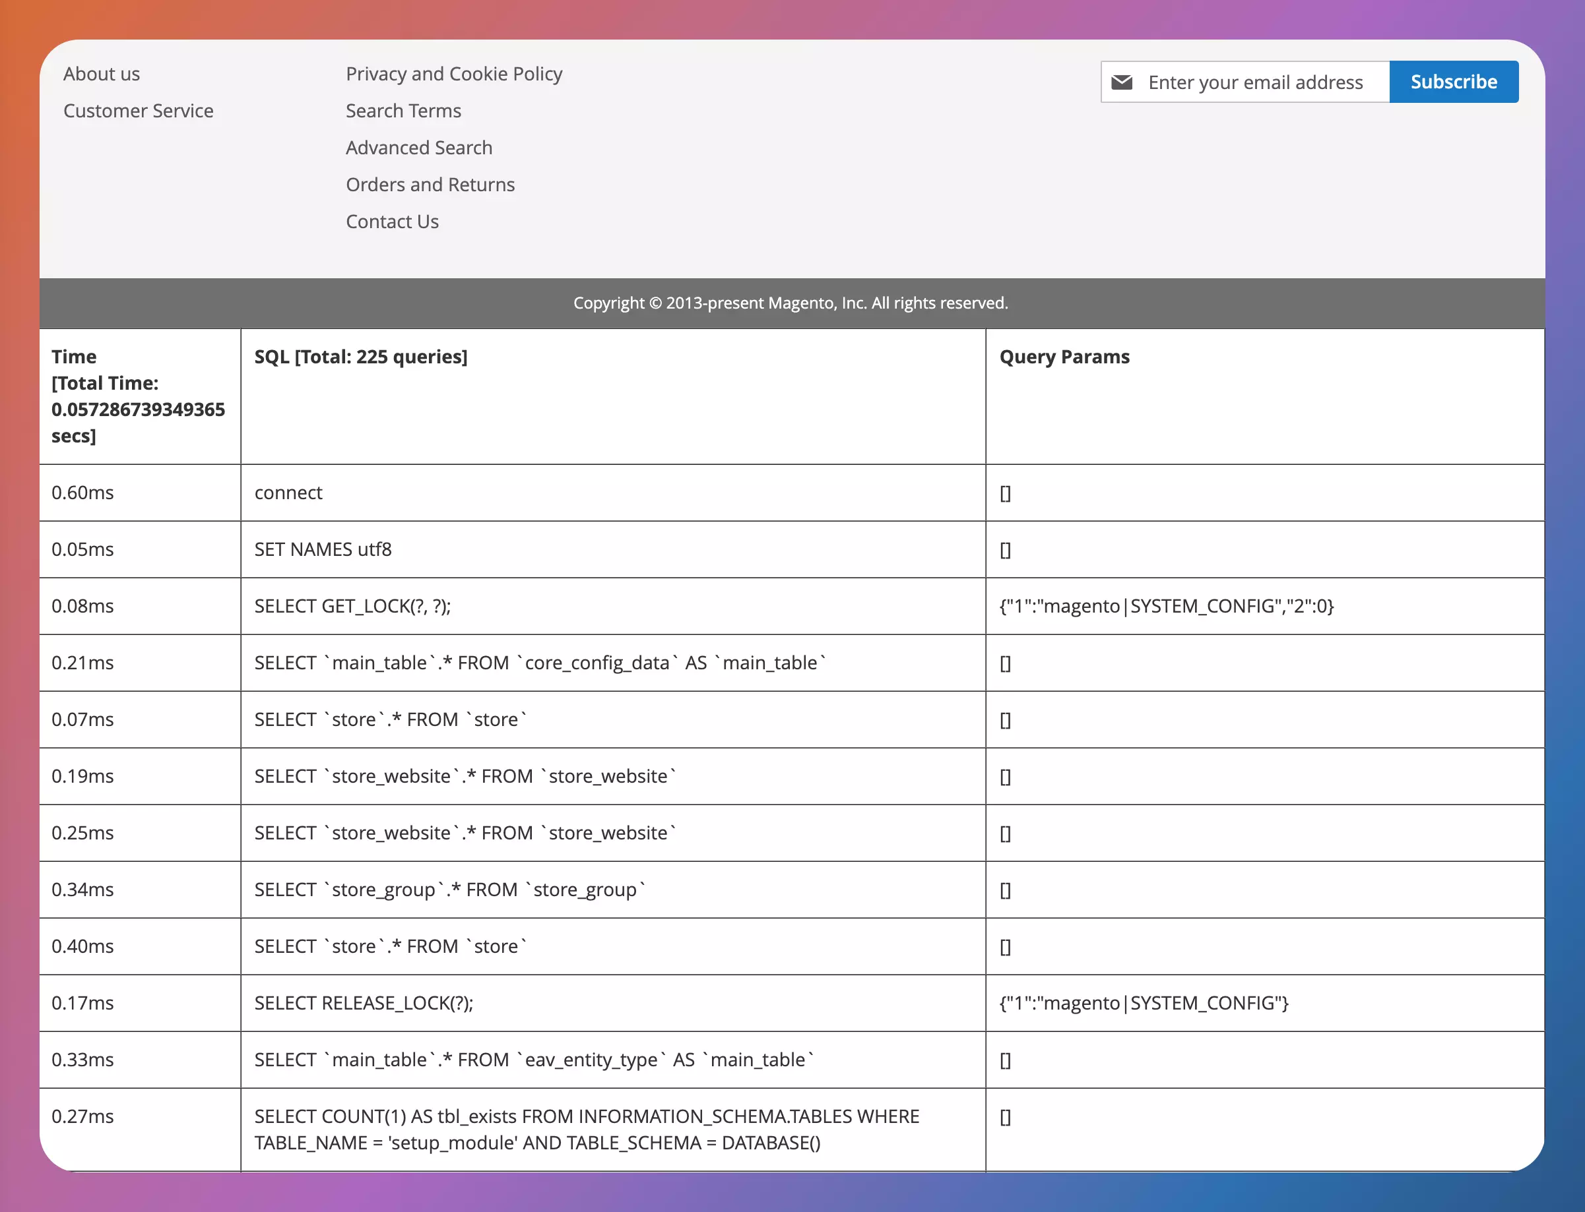This screenshot has width=1585, height=1212.
Task: Click the store_group query cell
Action: pyautogui.click(x=614, y=890)
